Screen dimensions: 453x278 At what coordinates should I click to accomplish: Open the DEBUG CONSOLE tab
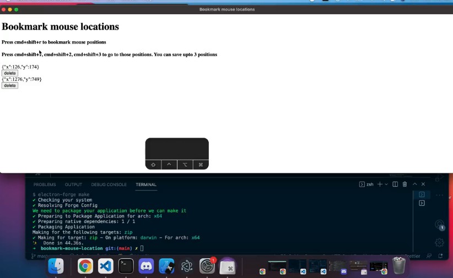click(x=109, y=184)
